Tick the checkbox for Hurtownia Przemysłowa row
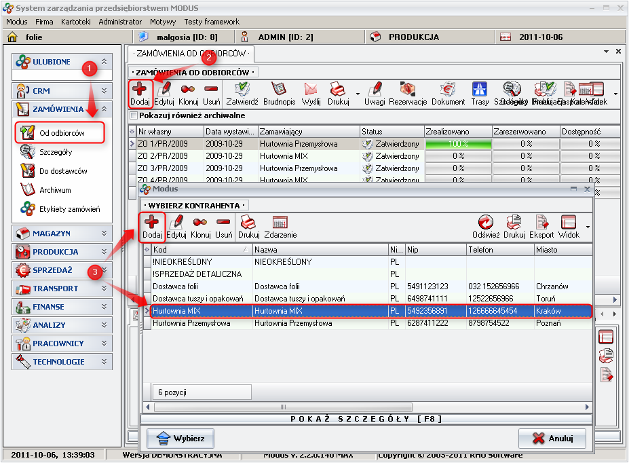This screenshot has width=629, height=463. (147, 323)
